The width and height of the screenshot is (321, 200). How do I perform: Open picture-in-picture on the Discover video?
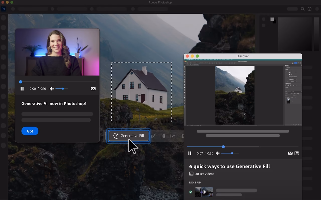(x=296, y=153)
